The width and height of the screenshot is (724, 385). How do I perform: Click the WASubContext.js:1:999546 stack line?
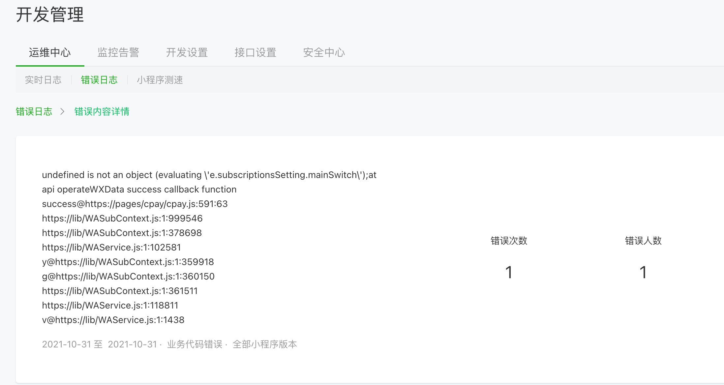(122, 219)
